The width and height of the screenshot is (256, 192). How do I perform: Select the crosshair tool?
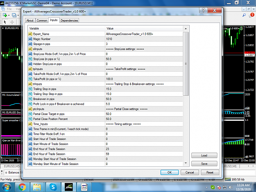tap(12, 22)
